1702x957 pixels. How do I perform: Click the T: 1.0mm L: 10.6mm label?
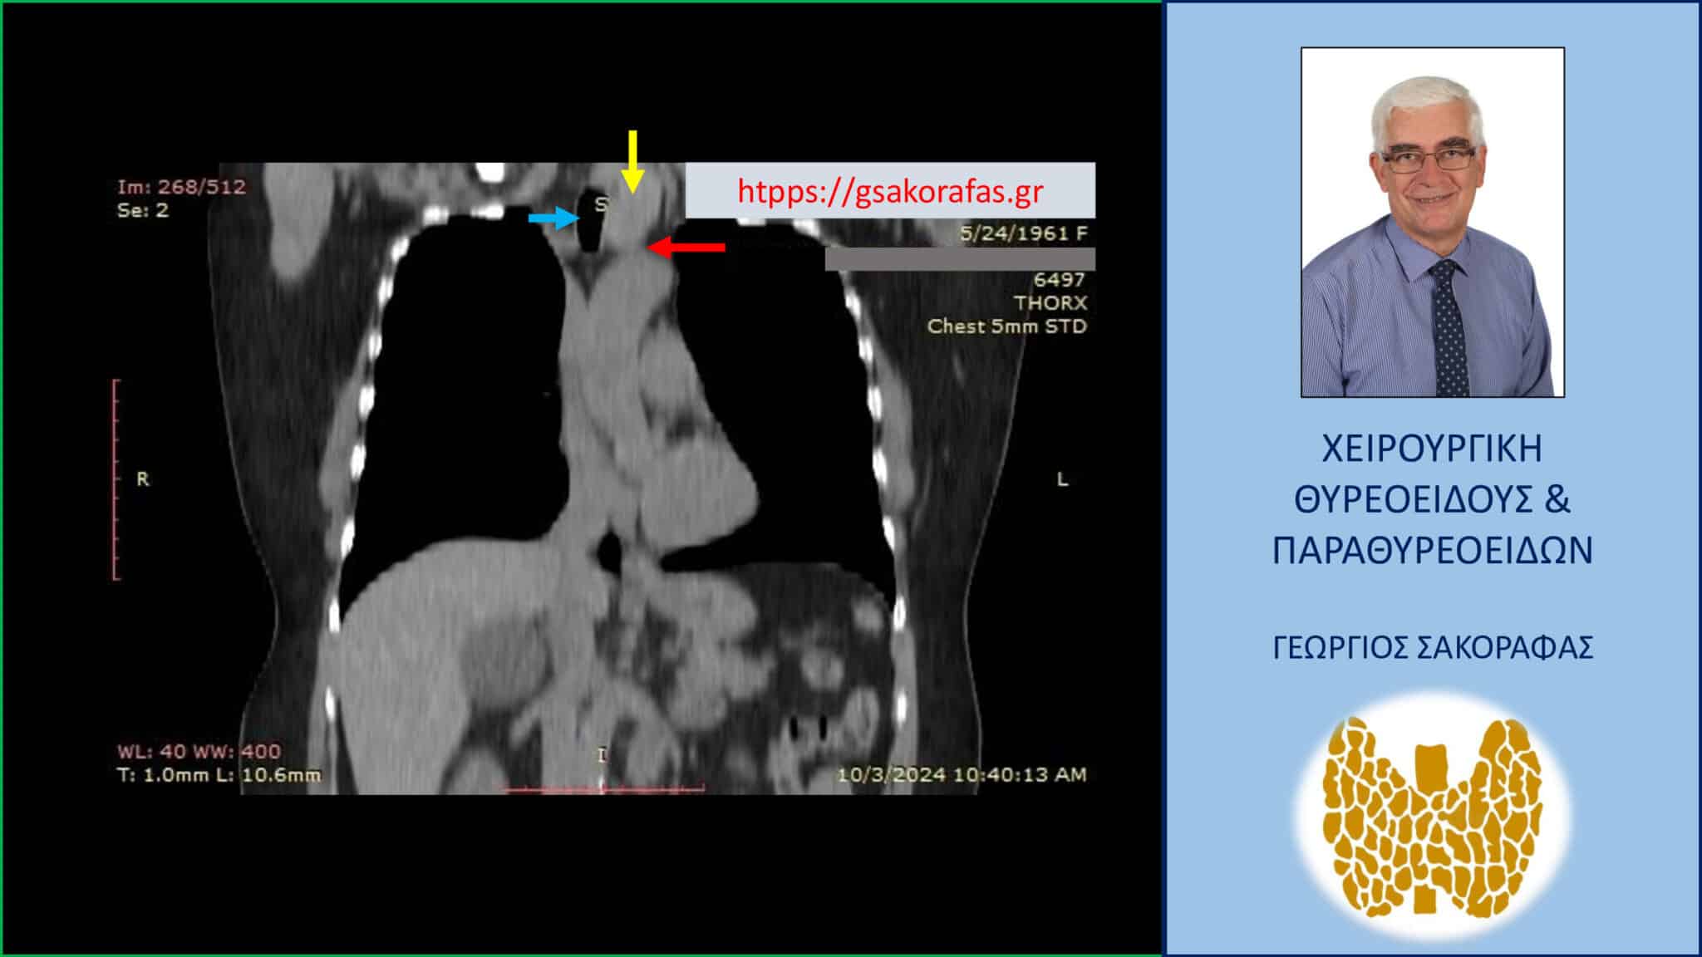[x=219, y=775]
